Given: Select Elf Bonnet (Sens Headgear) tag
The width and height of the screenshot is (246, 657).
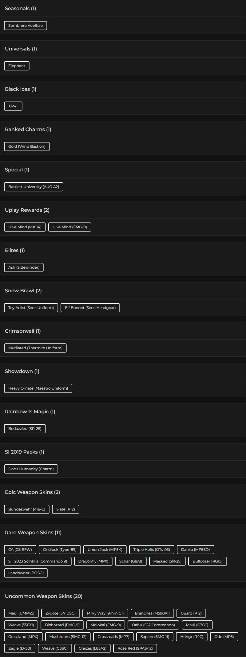Looking at the screenshot, I should [90, 308].
